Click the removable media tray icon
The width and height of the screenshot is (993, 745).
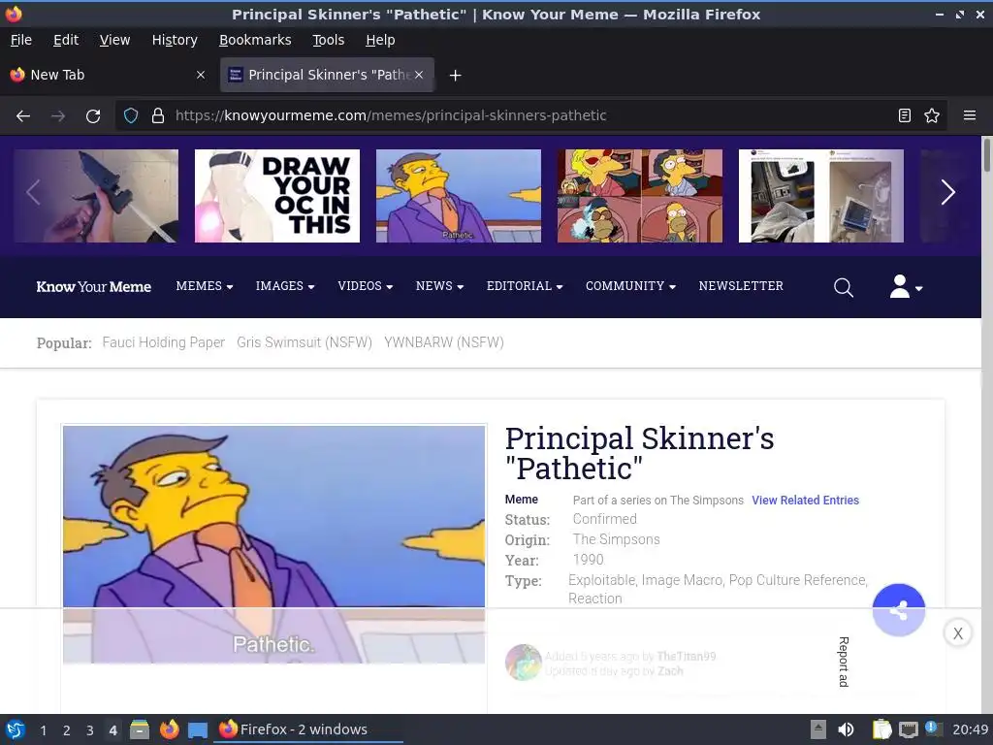click(x=818, y=729)
